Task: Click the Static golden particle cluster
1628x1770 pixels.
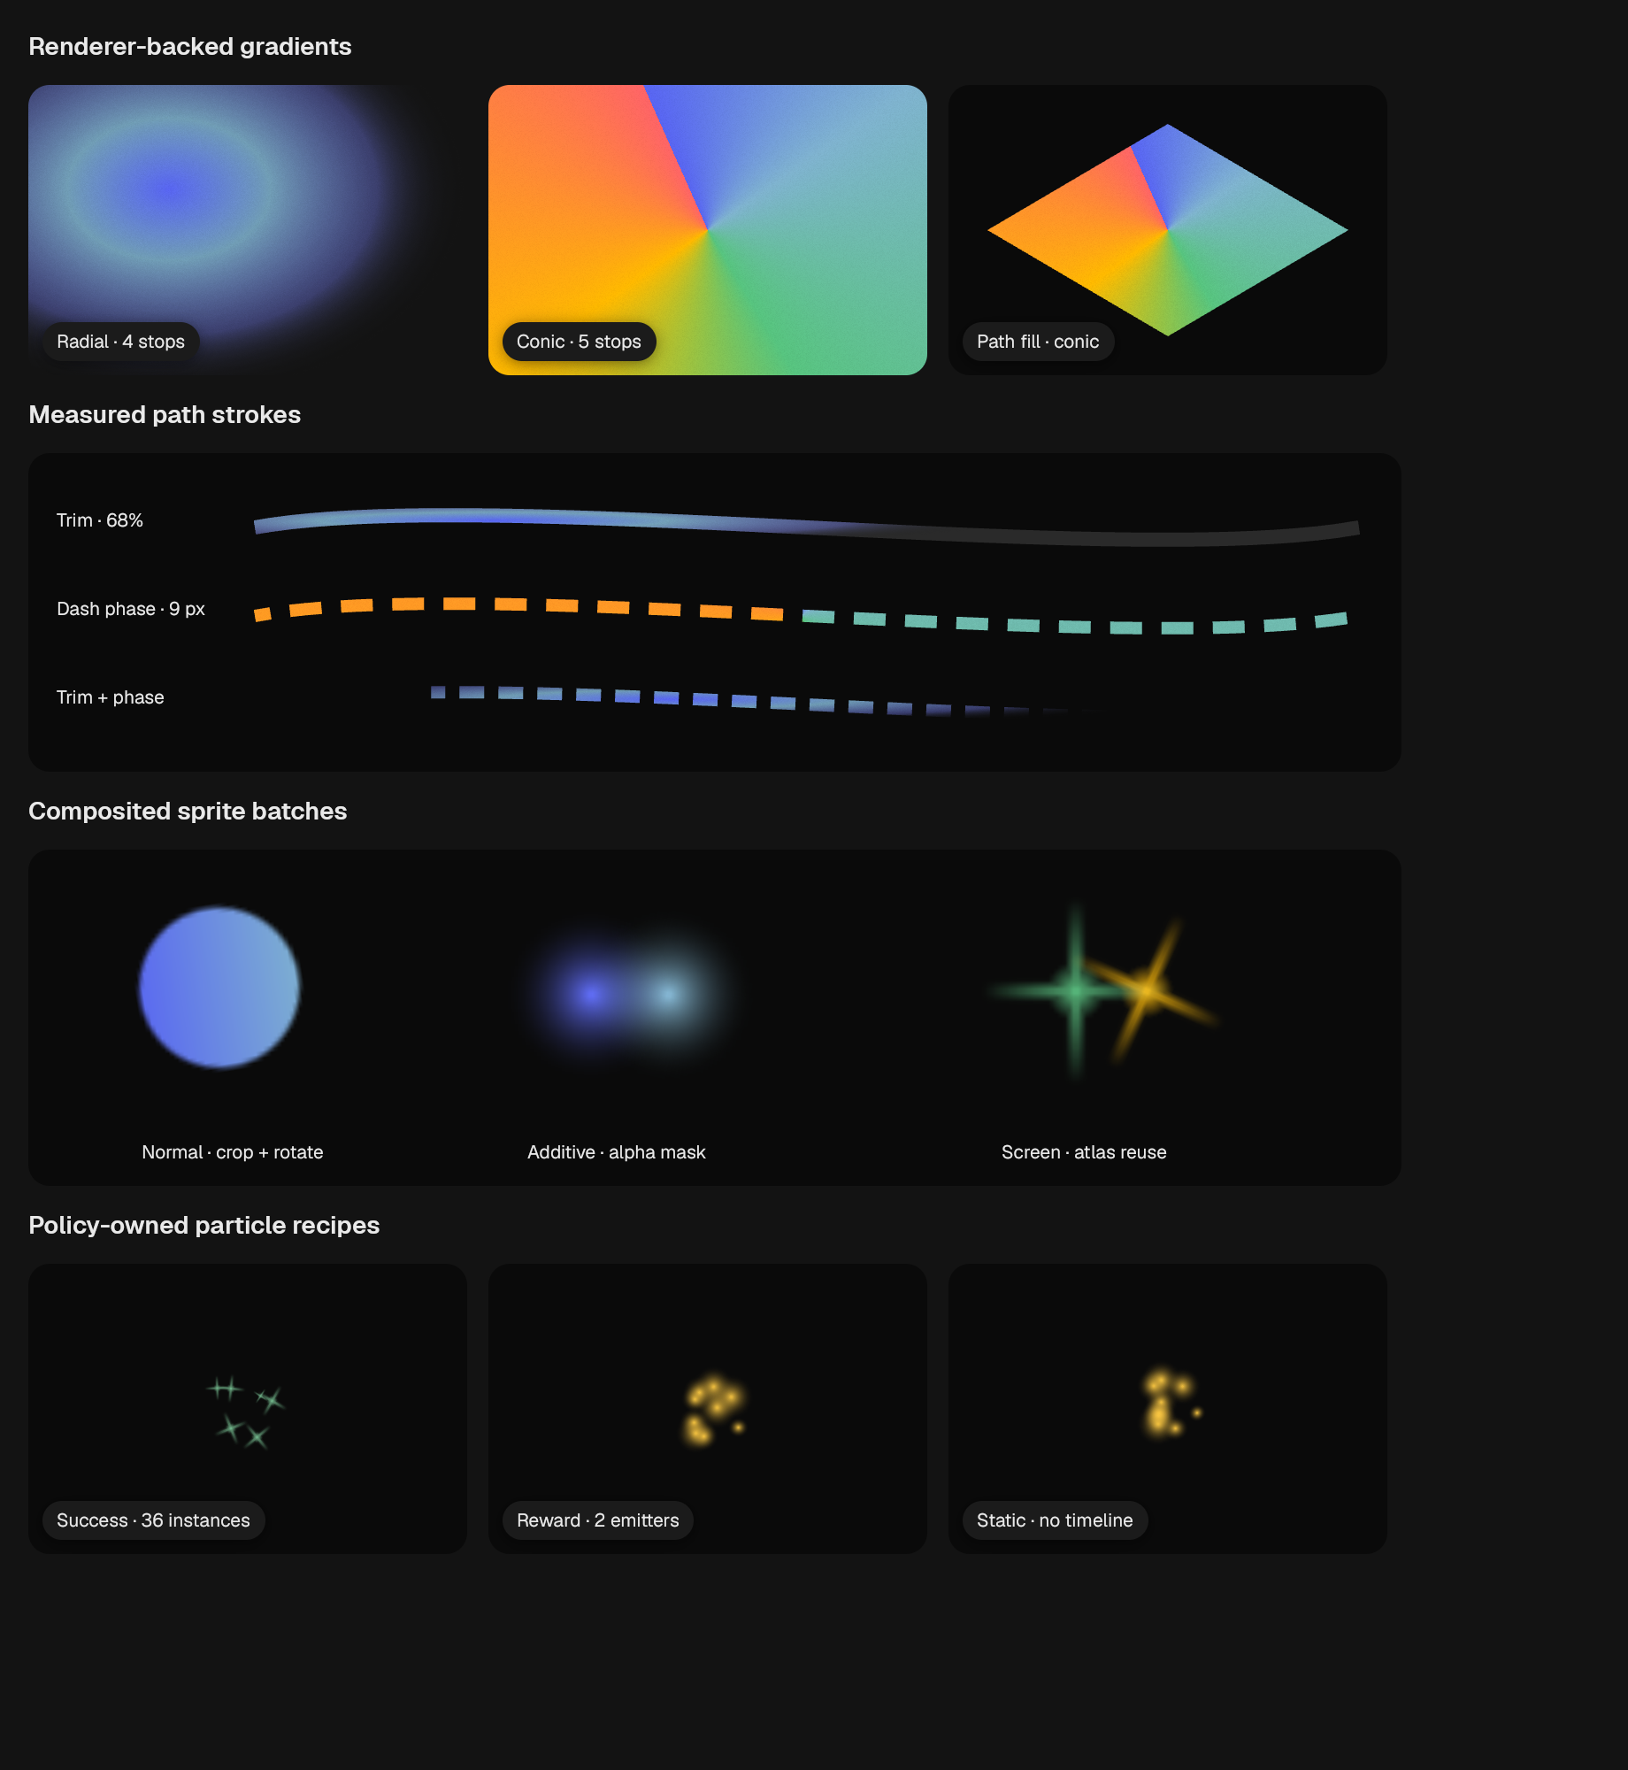Action: coord(1171,1403)
